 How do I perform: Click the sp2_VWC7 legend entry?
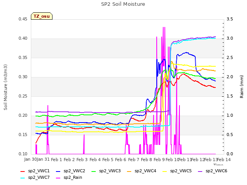35,178
